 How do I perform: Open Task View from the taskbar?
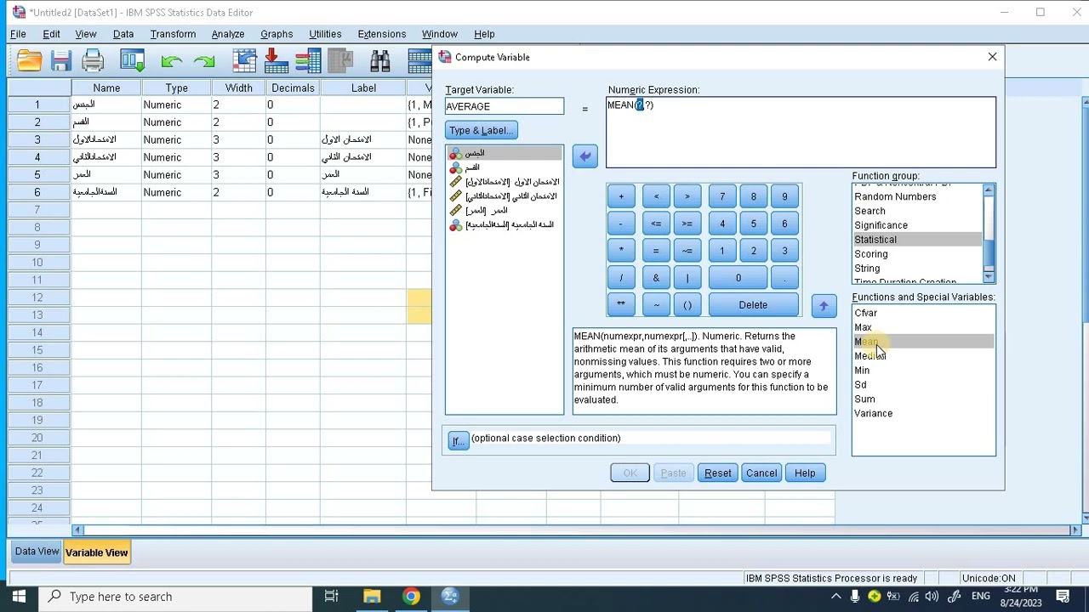(x=332, y=597)
